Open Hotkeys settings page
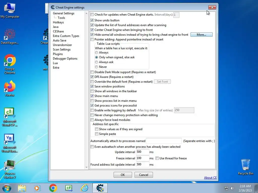This screenshot has width=258, height=193. (58, 22)
